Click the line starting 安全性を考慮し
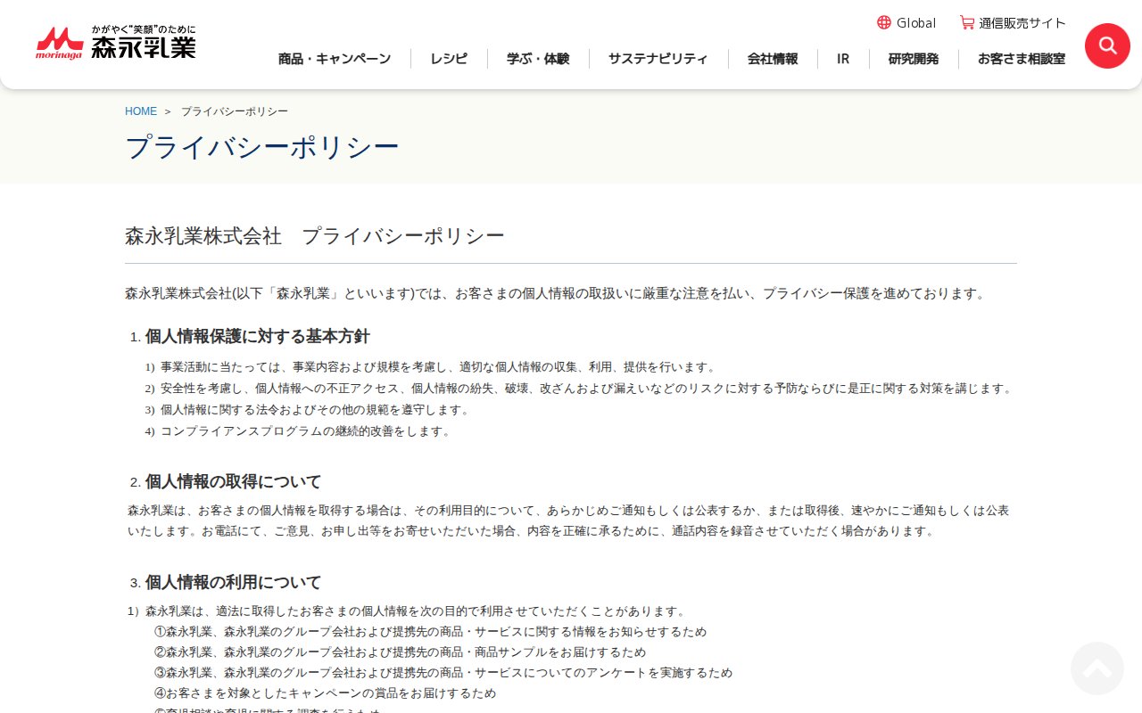 pos(588,389)
